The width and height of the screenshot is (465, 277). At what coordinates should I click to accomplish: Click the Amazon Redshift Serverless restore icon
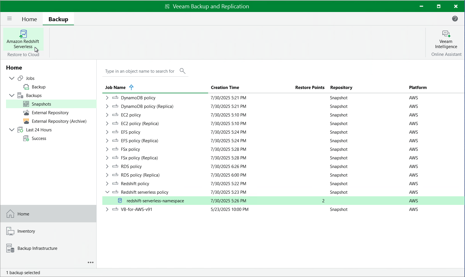23,34
